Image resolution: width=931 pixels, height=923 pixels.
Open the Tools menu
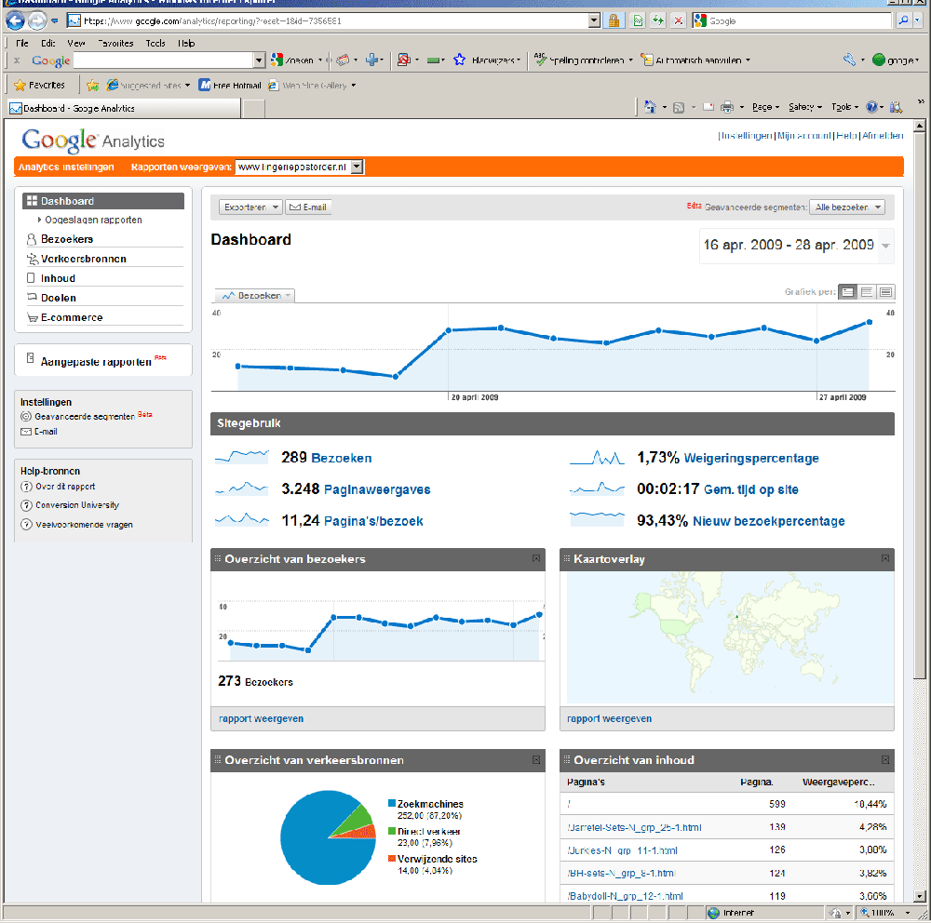(155, 44)
